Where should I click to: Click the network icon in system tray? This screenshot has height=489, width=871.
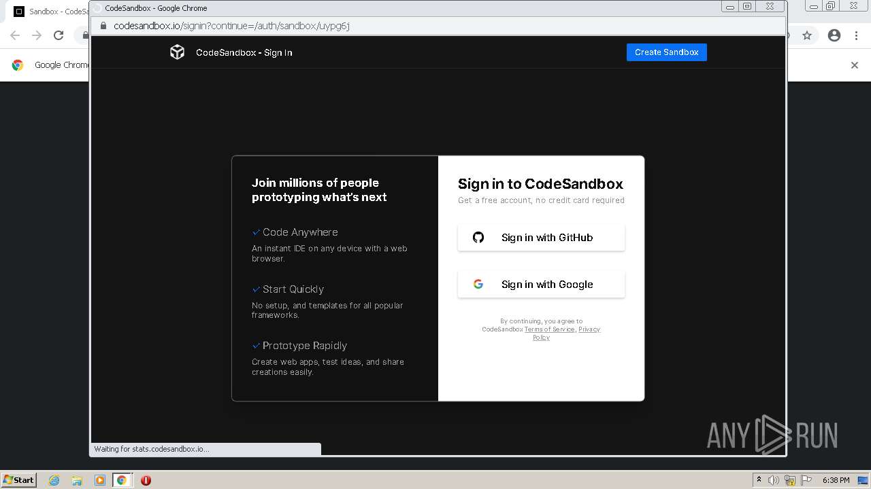coord(790,480)
